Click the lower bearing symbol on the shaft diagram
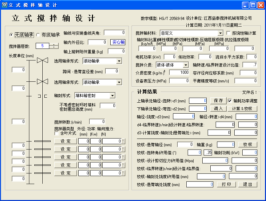266x201 pixels. click(42, 82)
